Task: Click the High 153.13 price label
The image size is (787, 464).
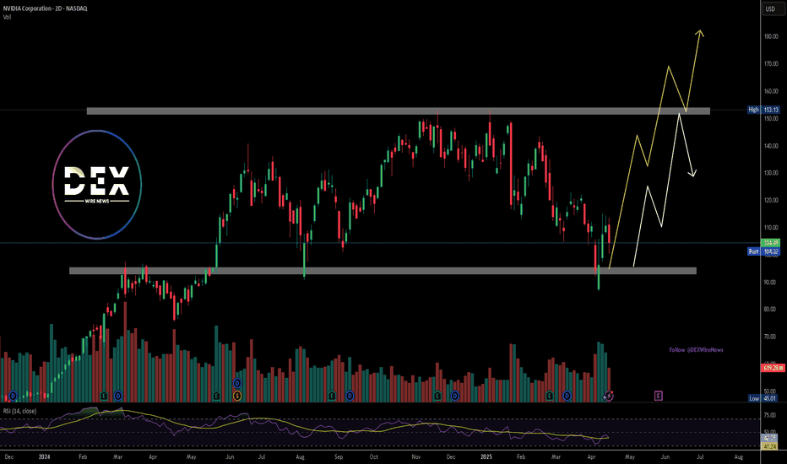Action: 763,110
